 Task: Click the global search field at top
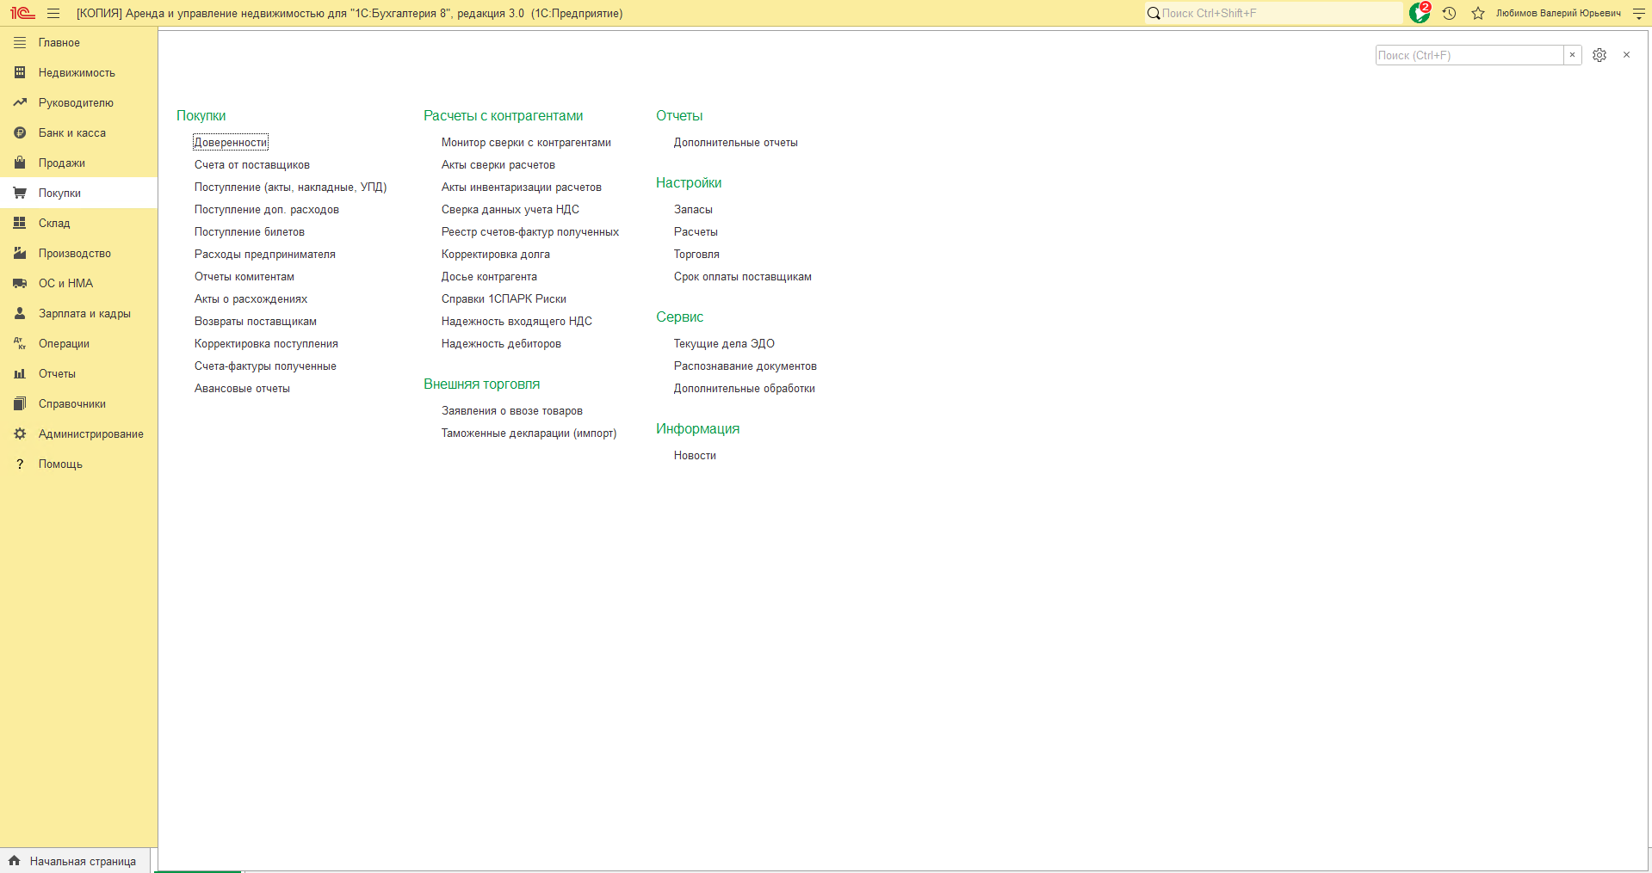[1274, 14]
